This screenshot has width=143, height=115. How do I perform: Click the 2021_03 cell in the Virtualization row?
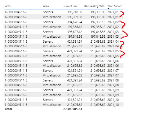pyautogui.click(x=113, y=36)
